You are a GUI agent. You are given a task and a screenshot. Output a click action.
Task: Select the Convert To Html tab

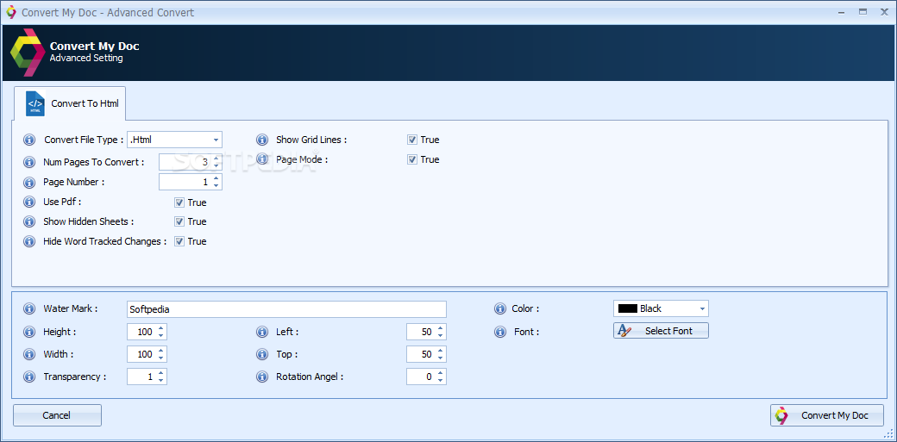(72, 103)
